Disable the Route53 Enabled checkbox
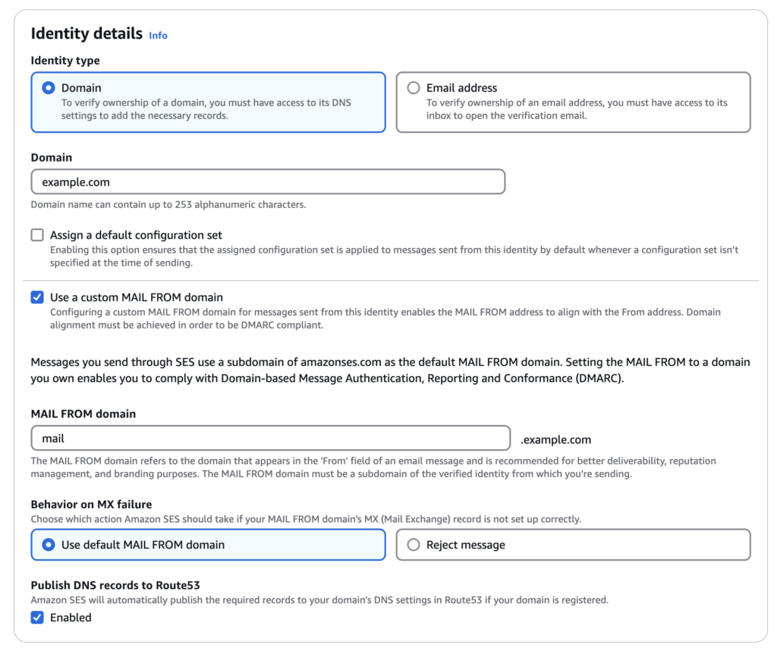Viewport: 777px width, 651px height. click(37, 618)
